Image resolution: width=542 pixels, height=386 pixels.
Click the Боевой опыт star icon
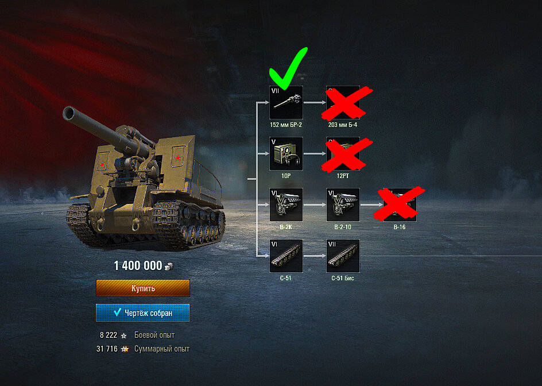pyautogui.click(x=124, y=335)
